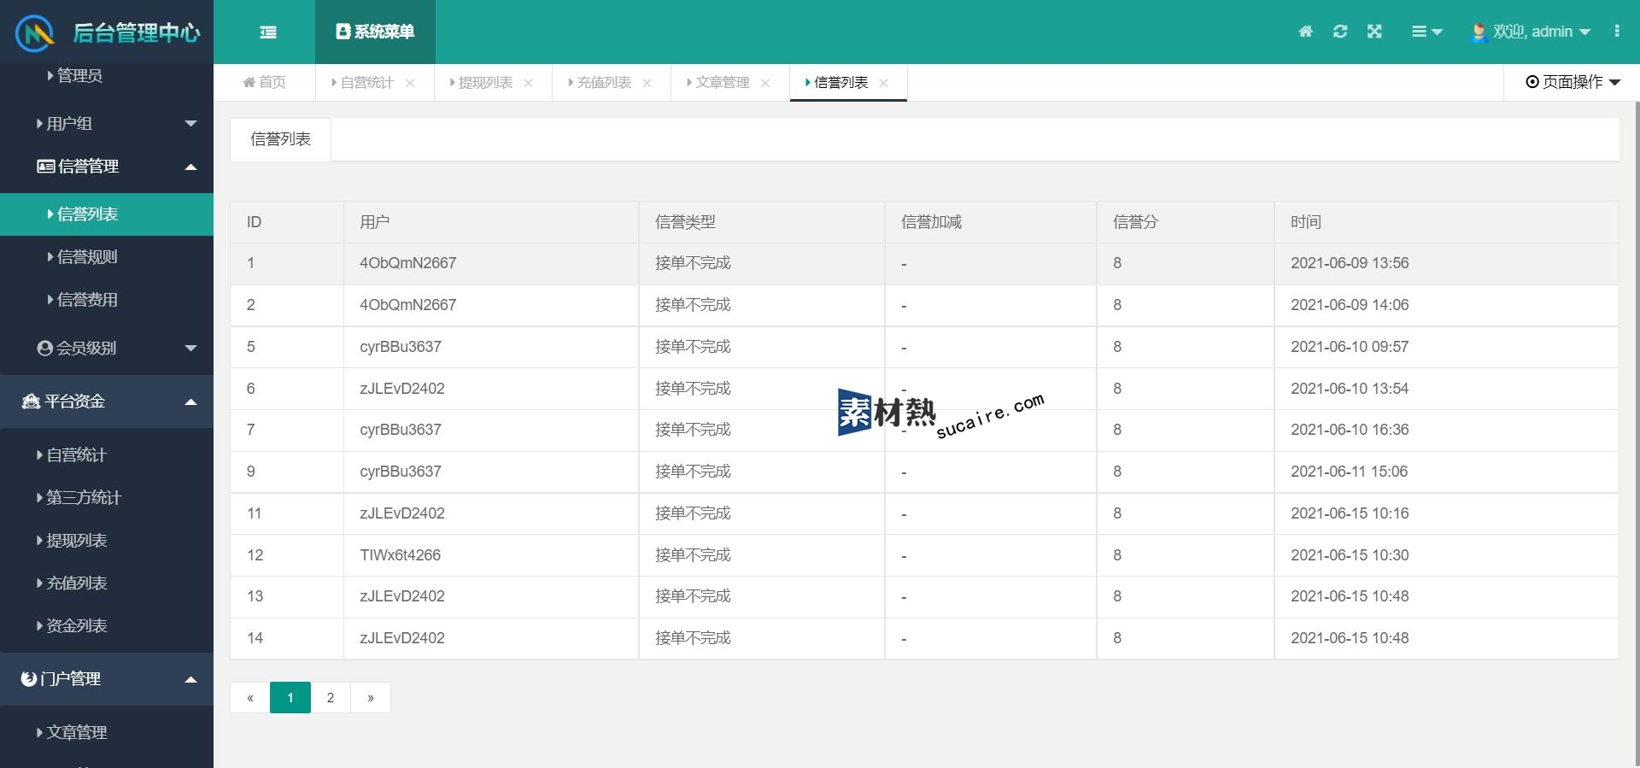Switch to the 首页 tab
Screen dimensions: 1640x768
click(265, 82)
